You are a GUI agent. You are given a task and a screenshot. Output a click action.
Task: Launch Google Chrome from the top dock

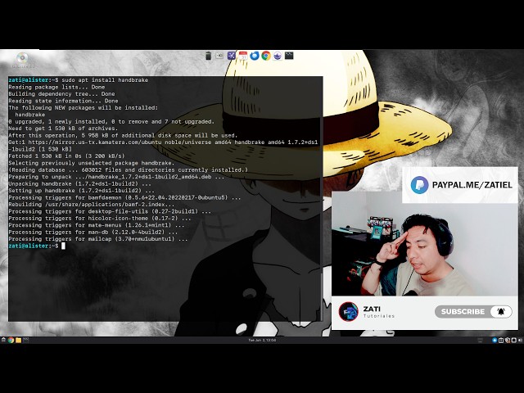click(x=266, y=56)
